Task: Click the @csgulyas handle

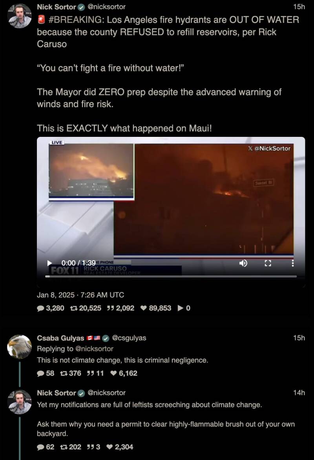Action: (x=129, y=338)
